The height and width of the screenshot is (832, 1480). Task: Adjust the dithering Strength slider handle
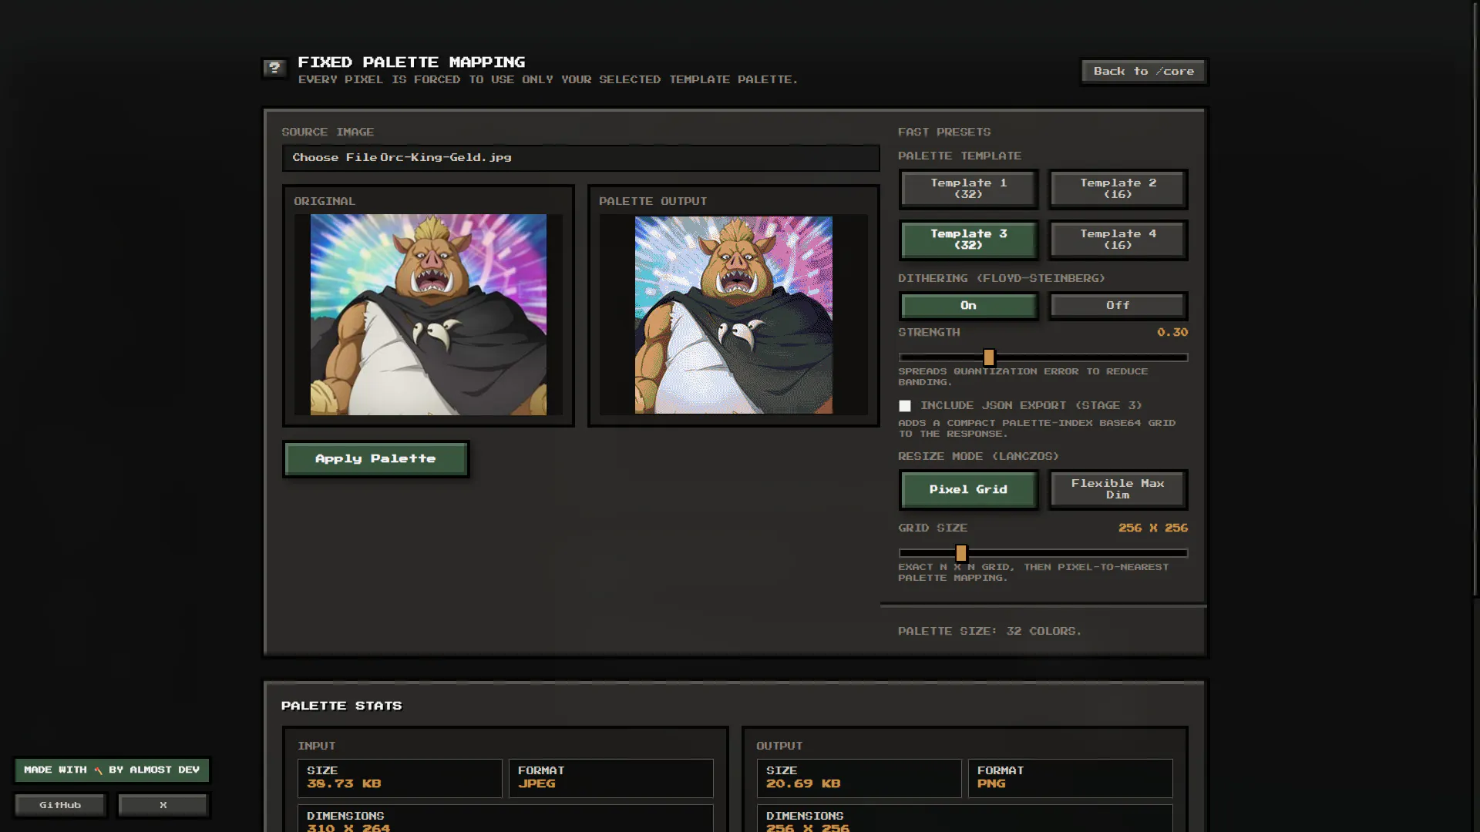pyautogui.click(x=989, y=357)
